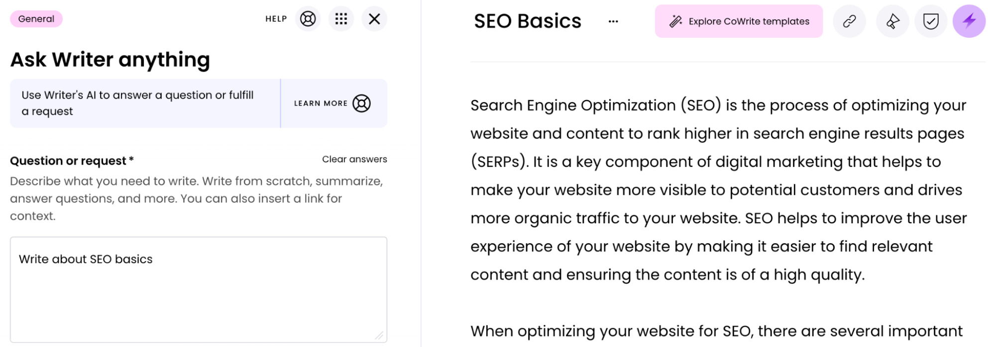This screenshot has height=347, width=995.
Task: Select the purple lightning AI icon
Action: coord(970,21)
